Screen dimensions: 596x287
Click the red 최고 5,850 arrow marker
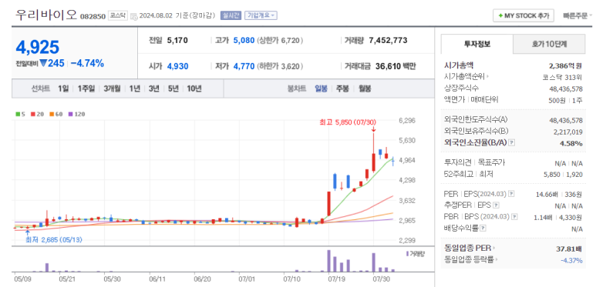(374, 129)
